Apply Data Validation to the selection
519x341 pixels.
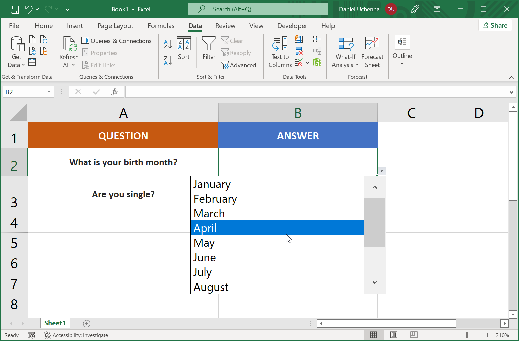coord(299,63)
